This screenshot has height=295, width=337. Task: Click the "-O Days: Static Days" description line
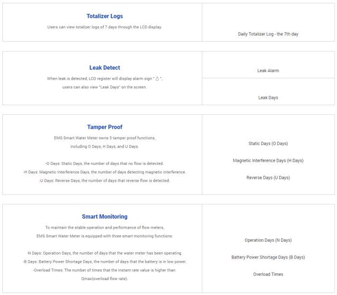[x=104, y=163]
